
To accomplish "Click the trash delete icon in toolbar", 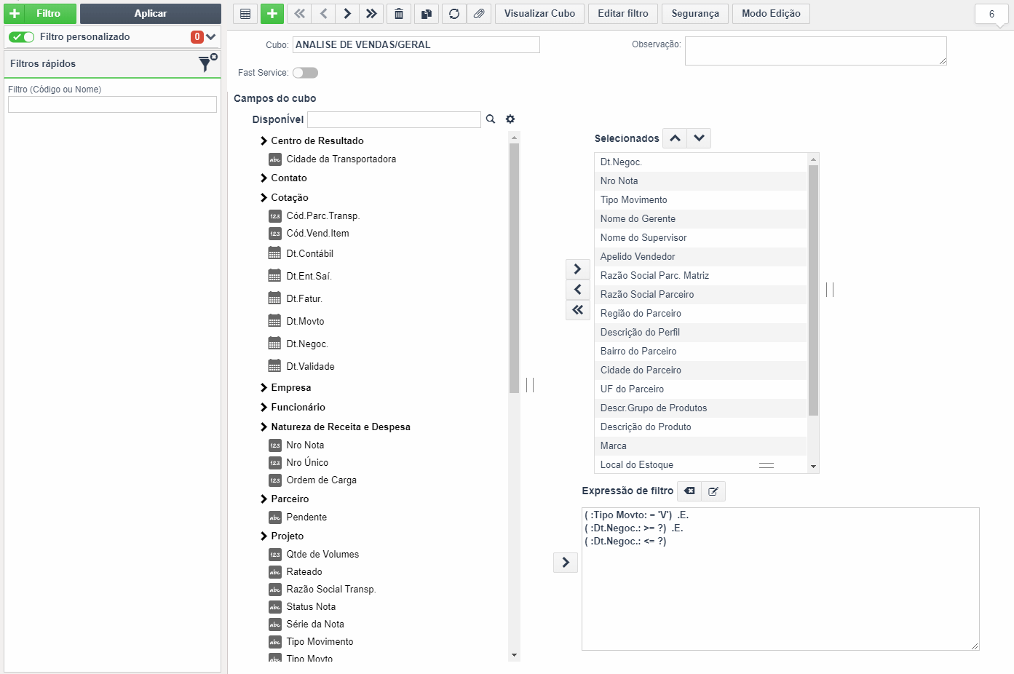I will pos(399,14).
